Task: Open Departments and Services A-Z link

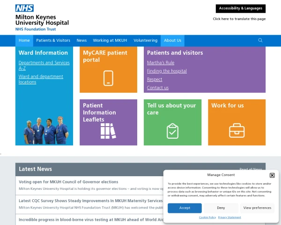Action: pyautogui.click(x=44, y=65)
